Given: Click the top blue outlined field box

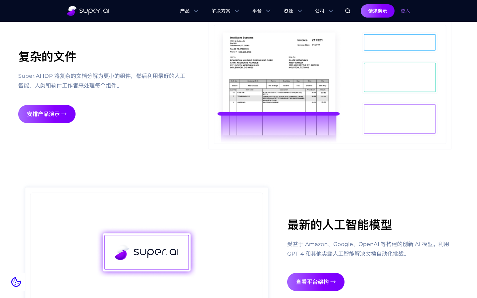Looking at the screenshot, I should (x=399, y=42).
